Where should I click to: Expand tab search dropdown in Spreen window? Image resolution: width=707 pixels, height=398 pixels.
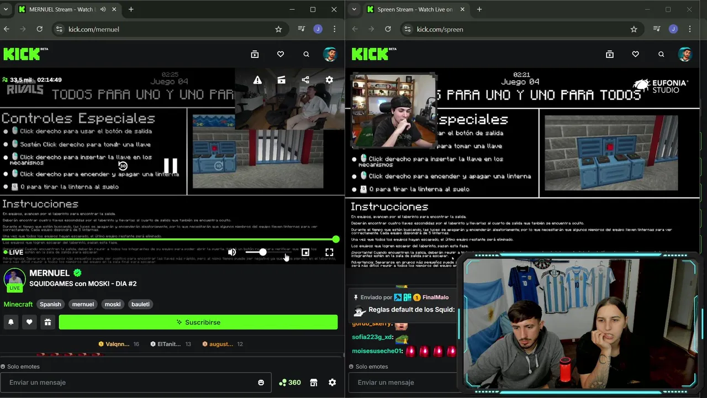click(x=354, y=9)
